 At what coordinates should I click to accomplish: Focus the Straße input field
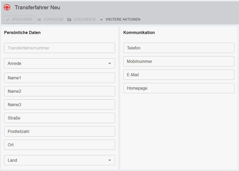pyautogui.click(x=59, y=118)
